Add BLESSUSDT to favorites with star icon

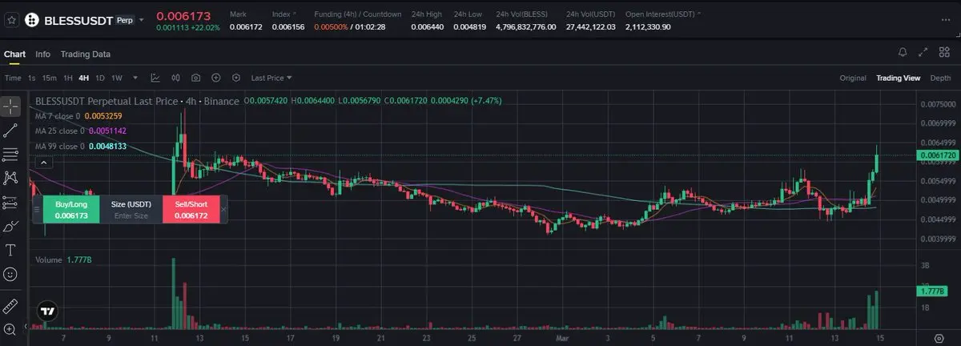tap(11, 19)
